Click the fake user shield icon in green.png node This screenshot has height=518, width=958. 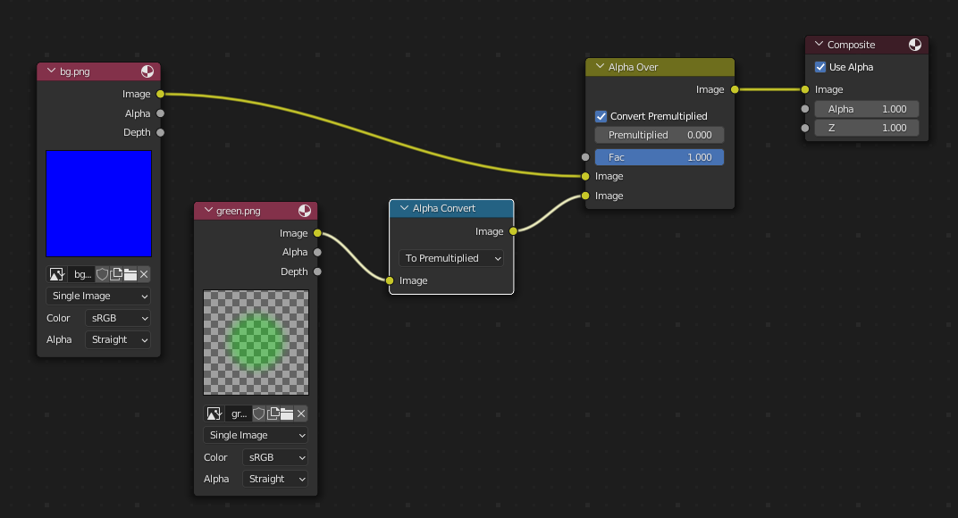pos(259,414)
